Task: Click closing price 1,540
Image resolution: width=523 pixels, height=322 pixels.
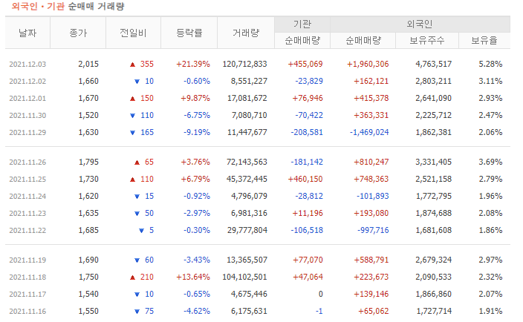Action: pos(88,294)
